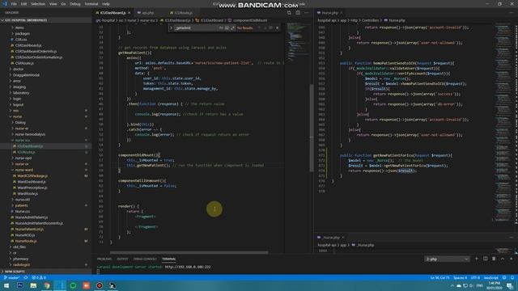Click the notifications bell in status bar
The width and height of the screenshot is (518, 291).
pos(512,278)
